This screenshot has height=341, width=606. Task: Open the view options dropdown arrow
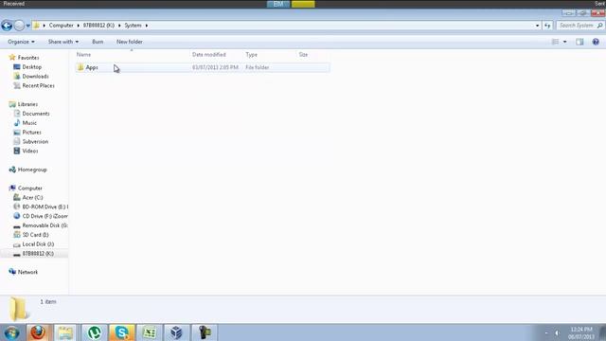pyautogui.click(x=564, y=42)
